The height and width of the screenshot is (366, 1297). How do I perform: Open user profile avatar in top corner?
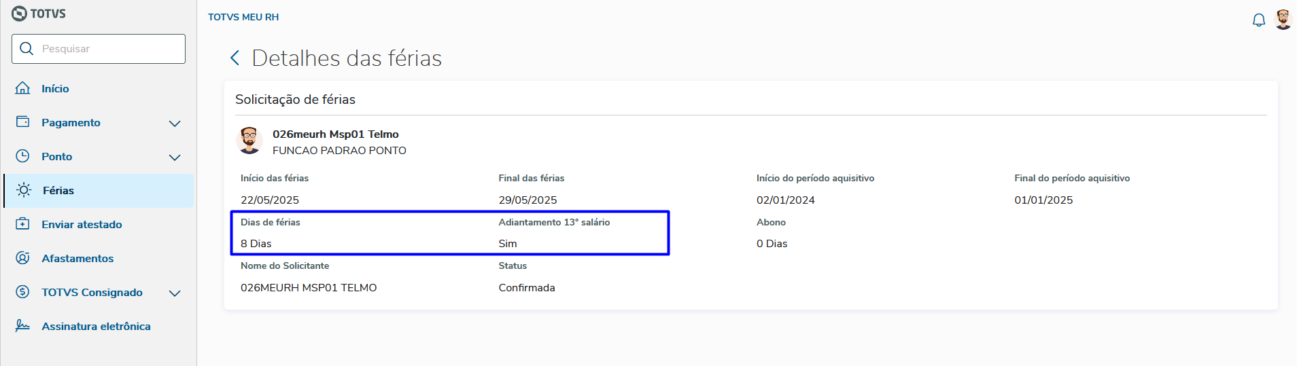pyautogui.click(x=1283, y=20)
